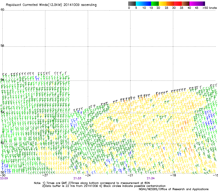Screen dimensions: 218x191
Task: Click the chart title 'Rapidscat Corrected Winds(12.5KM)'
Action: point(34,5)
